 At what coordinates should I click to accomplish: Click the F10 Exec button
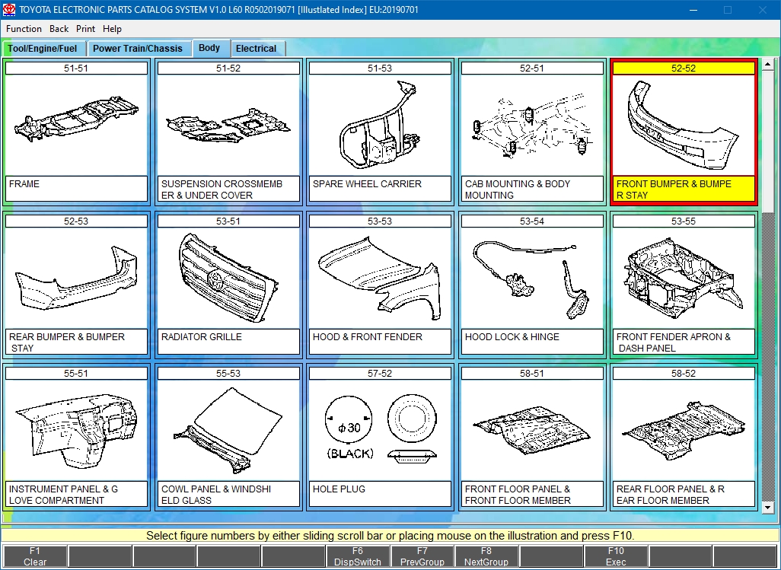coord(616,556)
